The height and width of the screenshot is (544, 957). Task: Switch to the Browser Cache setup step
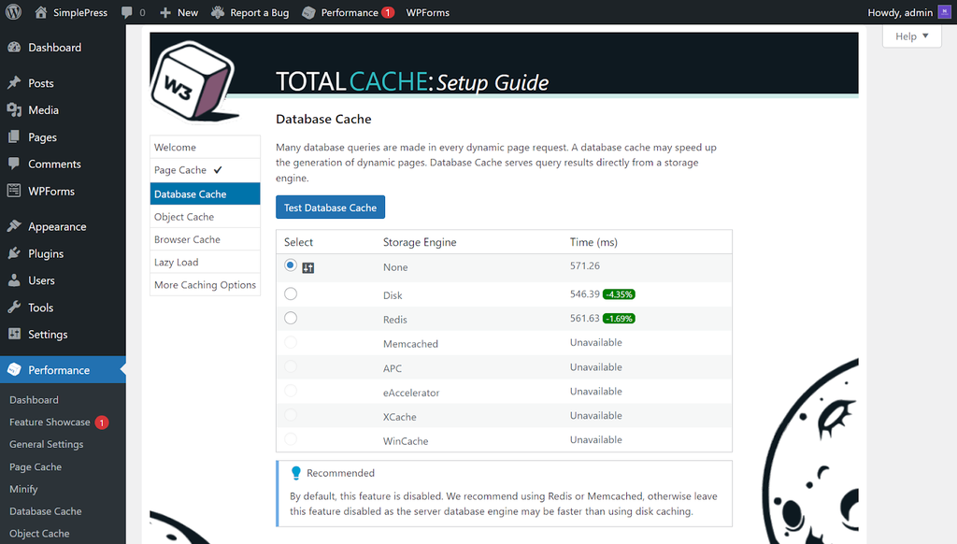coord(188,238)
